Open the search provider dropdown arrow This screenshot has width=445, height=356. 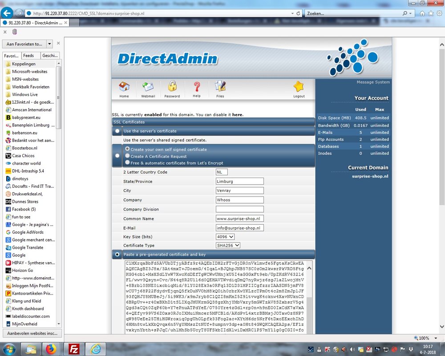click(x=410, y=13)
